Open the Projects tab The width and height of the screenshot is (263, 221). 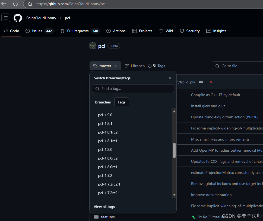[142, 31]
